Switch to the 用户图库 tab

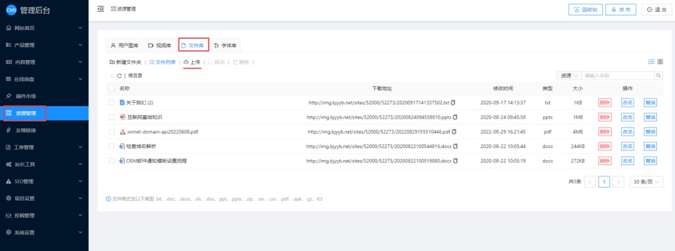coord(124,45)
